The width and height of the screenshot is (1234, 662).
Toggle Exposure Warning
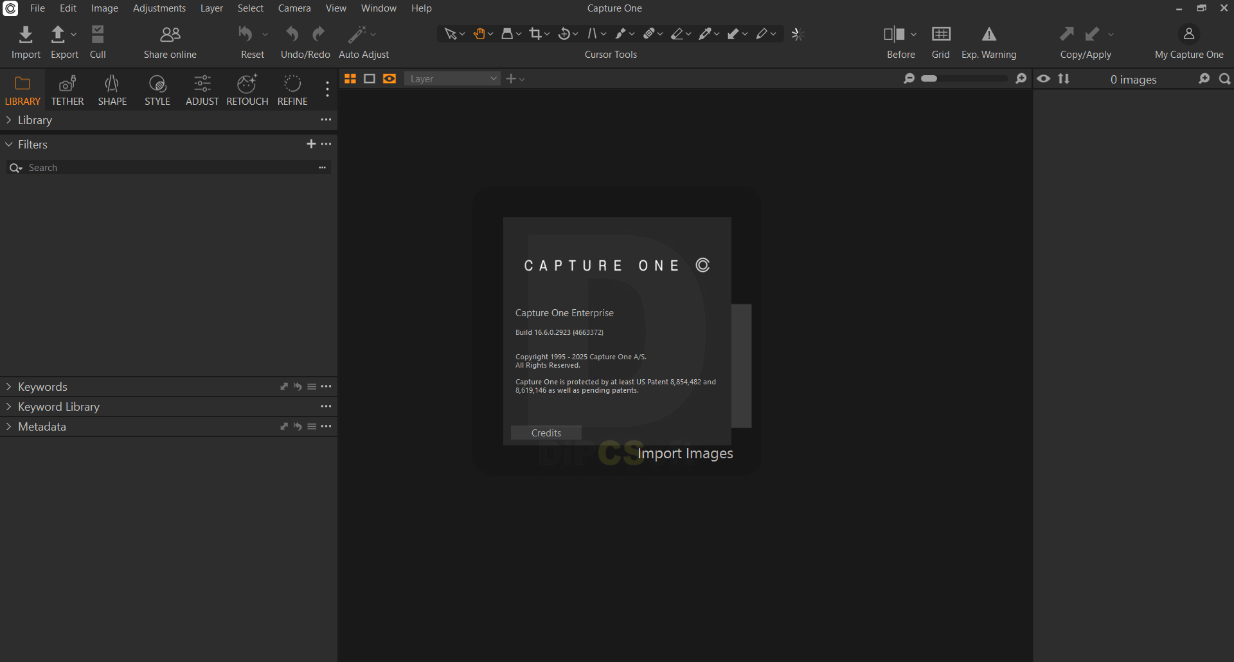[989, 34]
